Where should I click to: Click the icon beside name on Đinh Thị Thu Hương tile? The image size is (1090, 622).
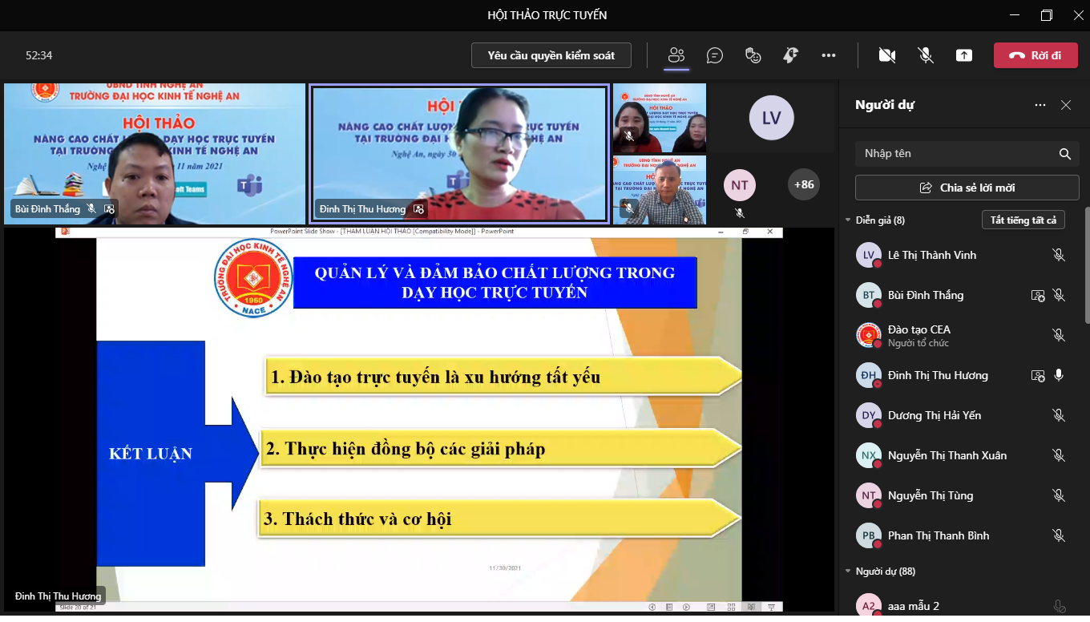click(418, 209)
